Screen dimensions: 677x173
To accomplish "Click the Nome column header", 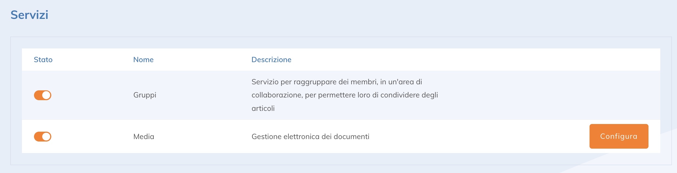I will (x=143, y=59).
